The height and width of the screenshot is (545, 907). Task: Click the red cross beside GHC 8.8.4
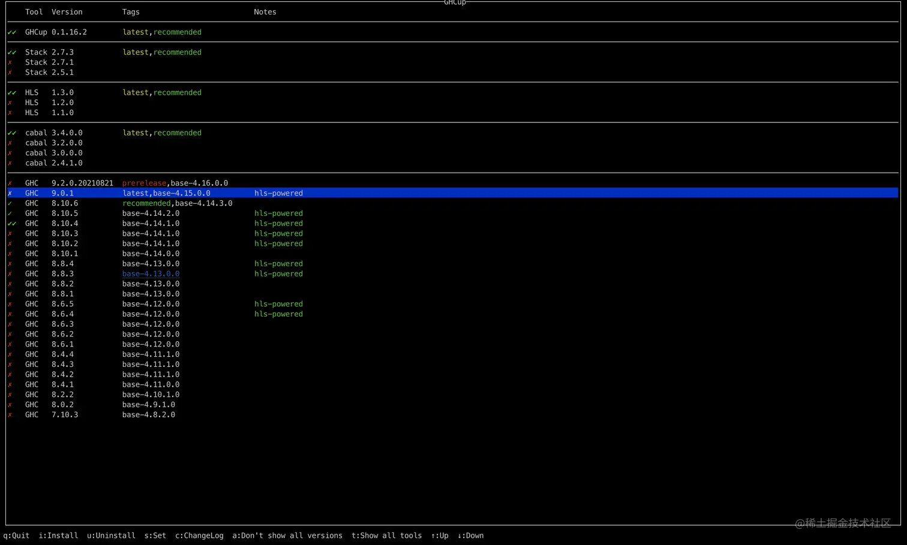coord(10,264)
